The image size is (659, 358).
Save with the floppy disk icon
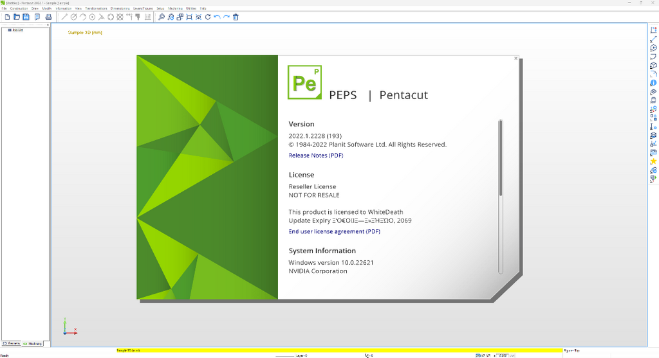coord(26,17)
